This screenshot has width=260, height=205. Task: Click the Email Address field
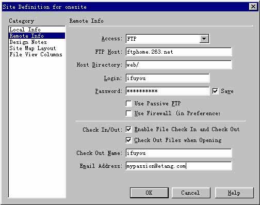[x=178, y=166]
